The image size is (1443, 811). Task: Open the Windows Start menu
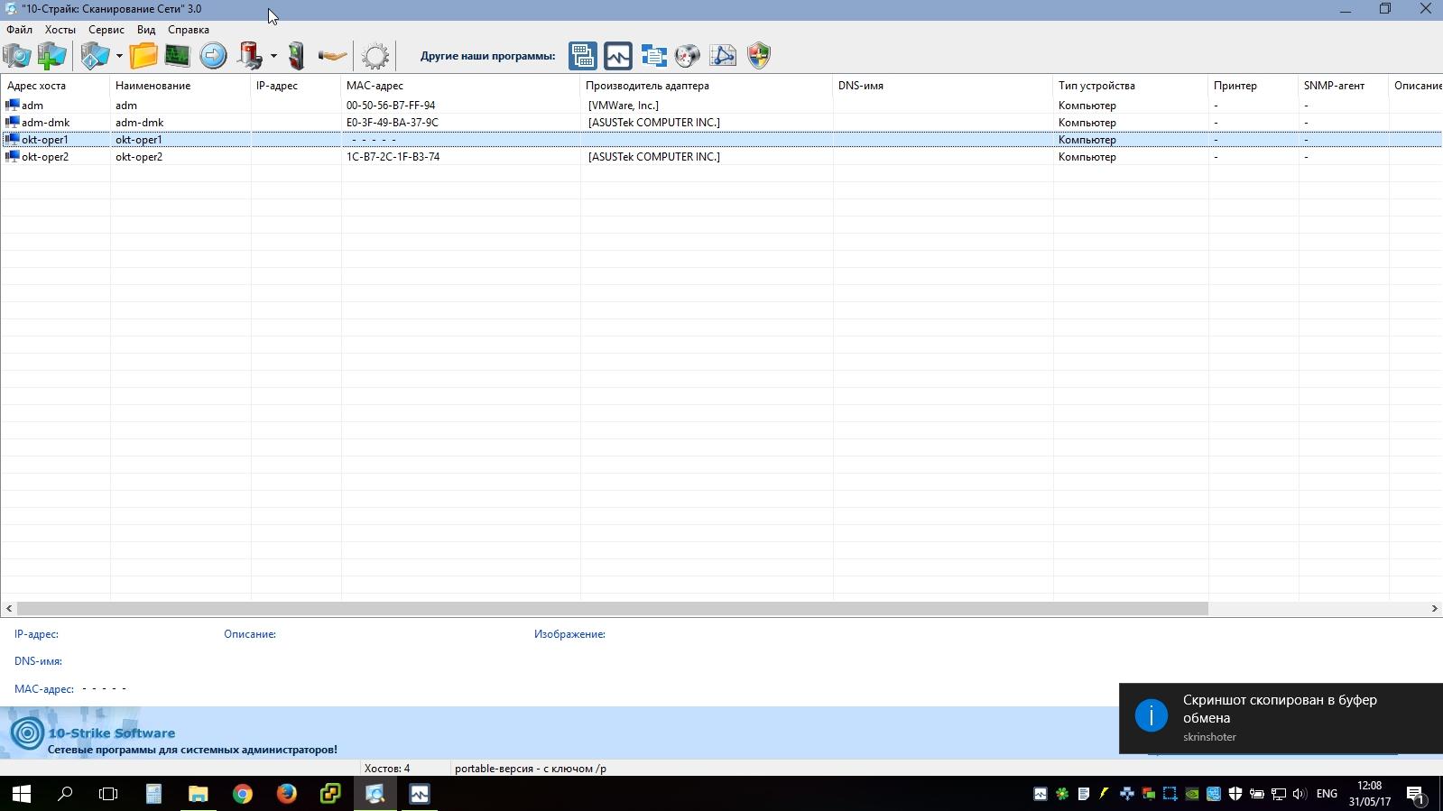(x=22, y=794)
